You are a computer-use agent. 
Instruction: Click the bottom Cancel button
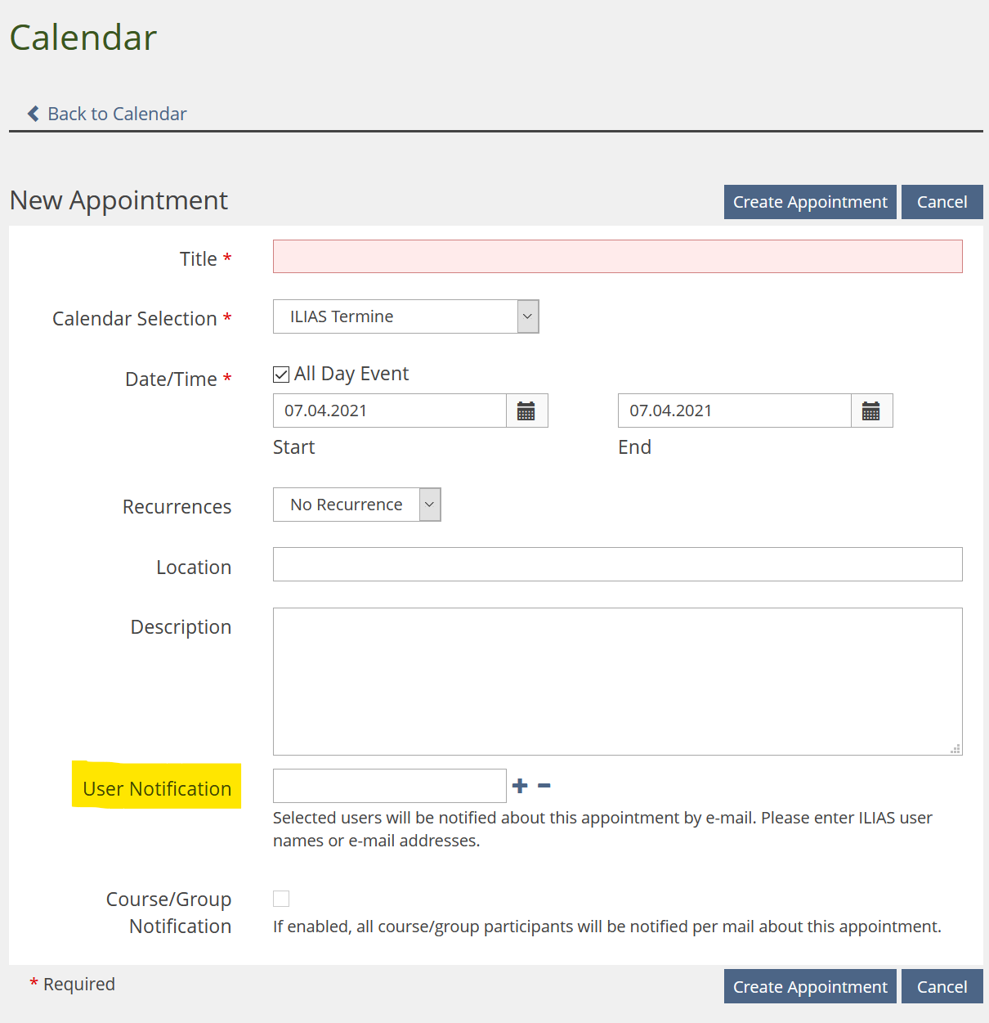coord(942,987)
